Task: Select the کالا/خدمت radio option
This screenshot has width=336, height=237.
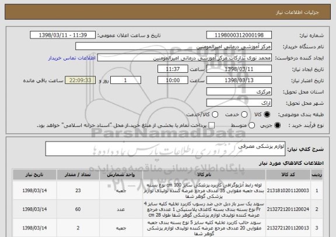Action: (x=215, y=115)
